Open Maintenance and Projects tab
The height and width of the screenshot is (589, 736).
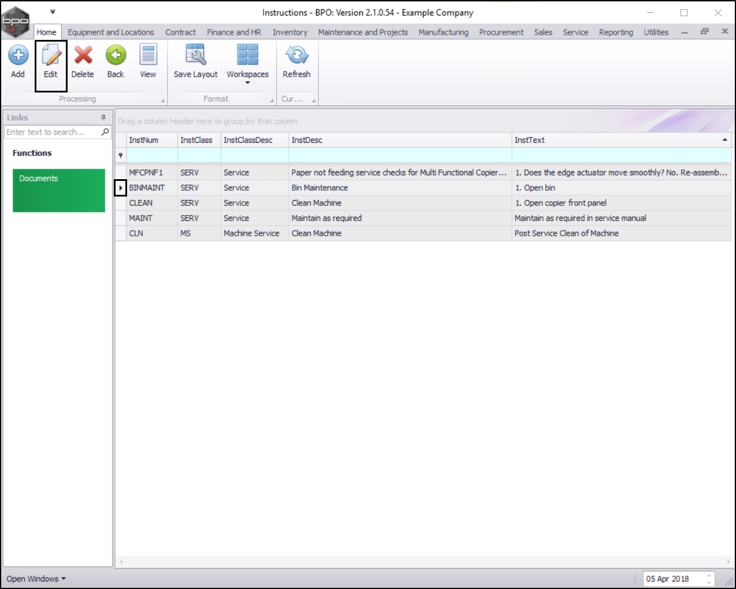coord(363,32)
